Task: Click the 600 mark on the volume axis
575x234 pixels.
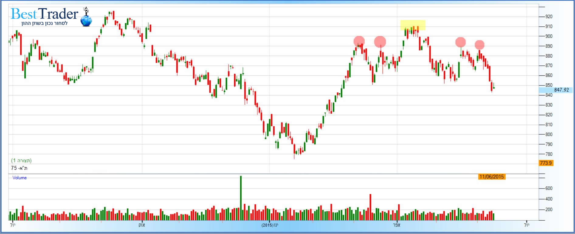Action: [549, 188]
